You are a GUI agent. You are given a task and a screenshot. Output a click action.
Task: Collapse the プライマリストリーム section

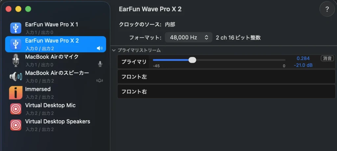coord(114,51)
